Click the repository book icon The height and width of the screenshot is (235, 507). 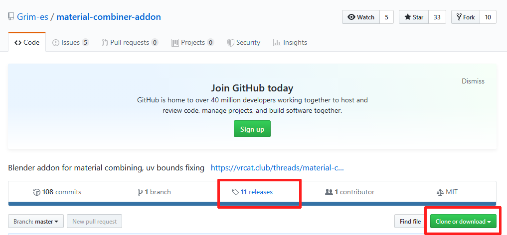point(11,17)
